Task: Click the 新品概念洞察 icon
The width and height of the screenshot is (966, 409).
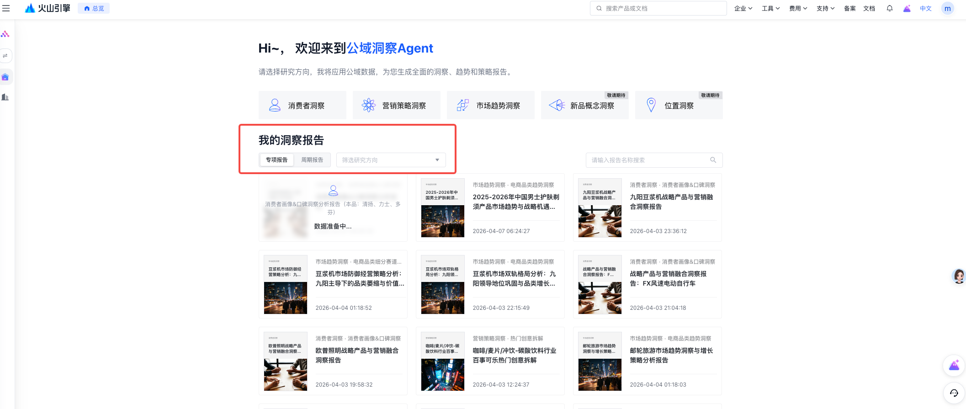Action: coord(557,106)
